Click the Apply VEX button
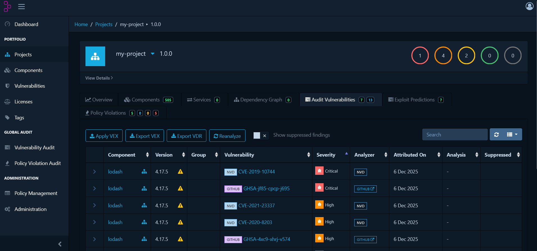The width and height of the screenshot is (537, 251). (x=104, y=136)
